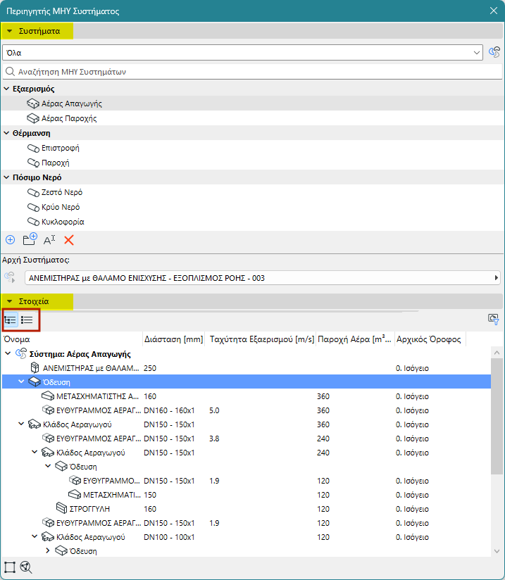Click the rename system icon
The image size is (505, 580).
pos(49,240)
